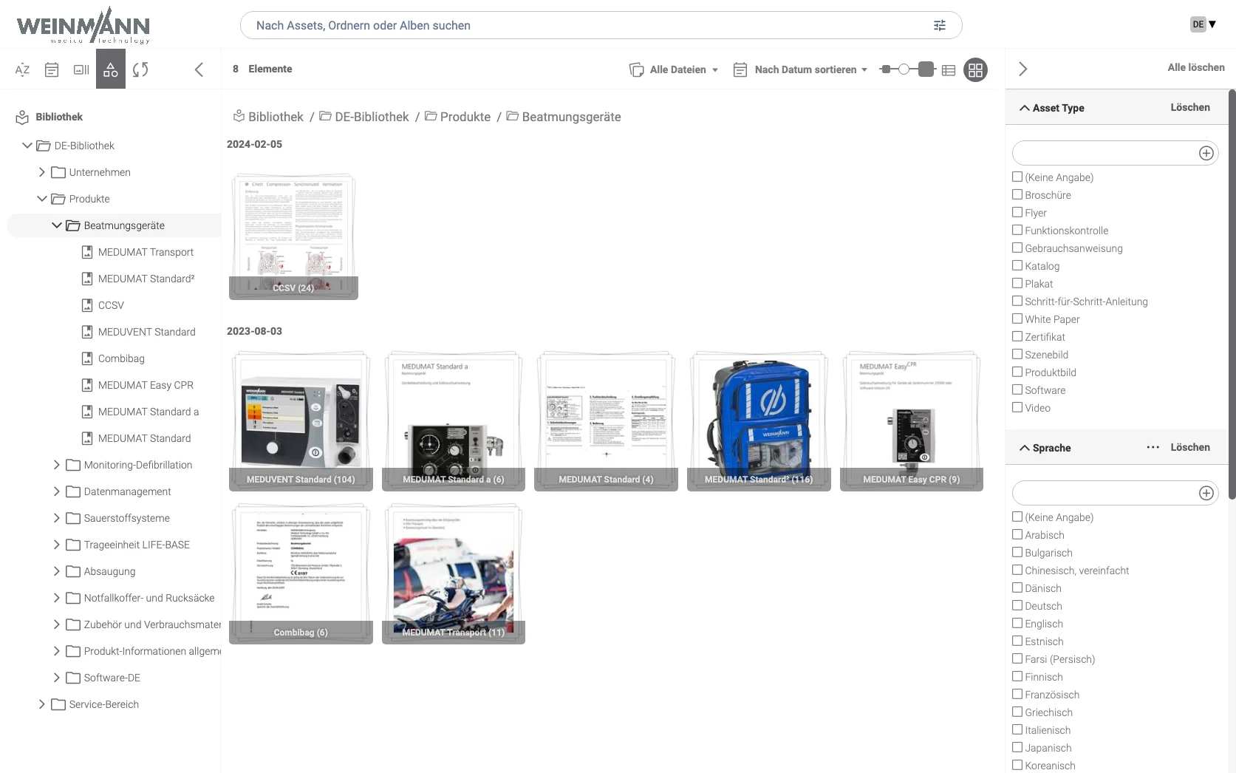Collapse the left sidebar with arrow

[199, 69]
